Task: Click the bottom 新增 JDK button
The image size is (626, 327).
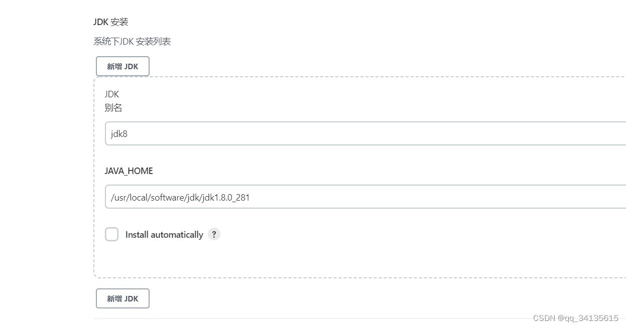Action: click(122, 298)
